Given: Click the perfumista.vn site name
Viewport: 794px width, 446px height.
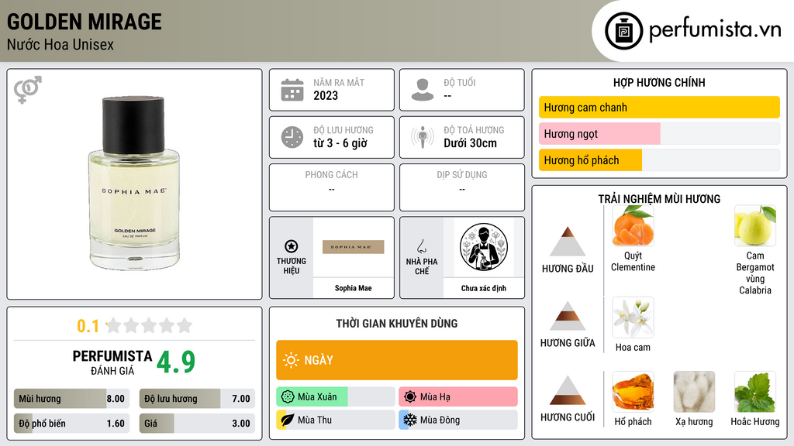Looking at the screenshot, I should click(715, 30).
